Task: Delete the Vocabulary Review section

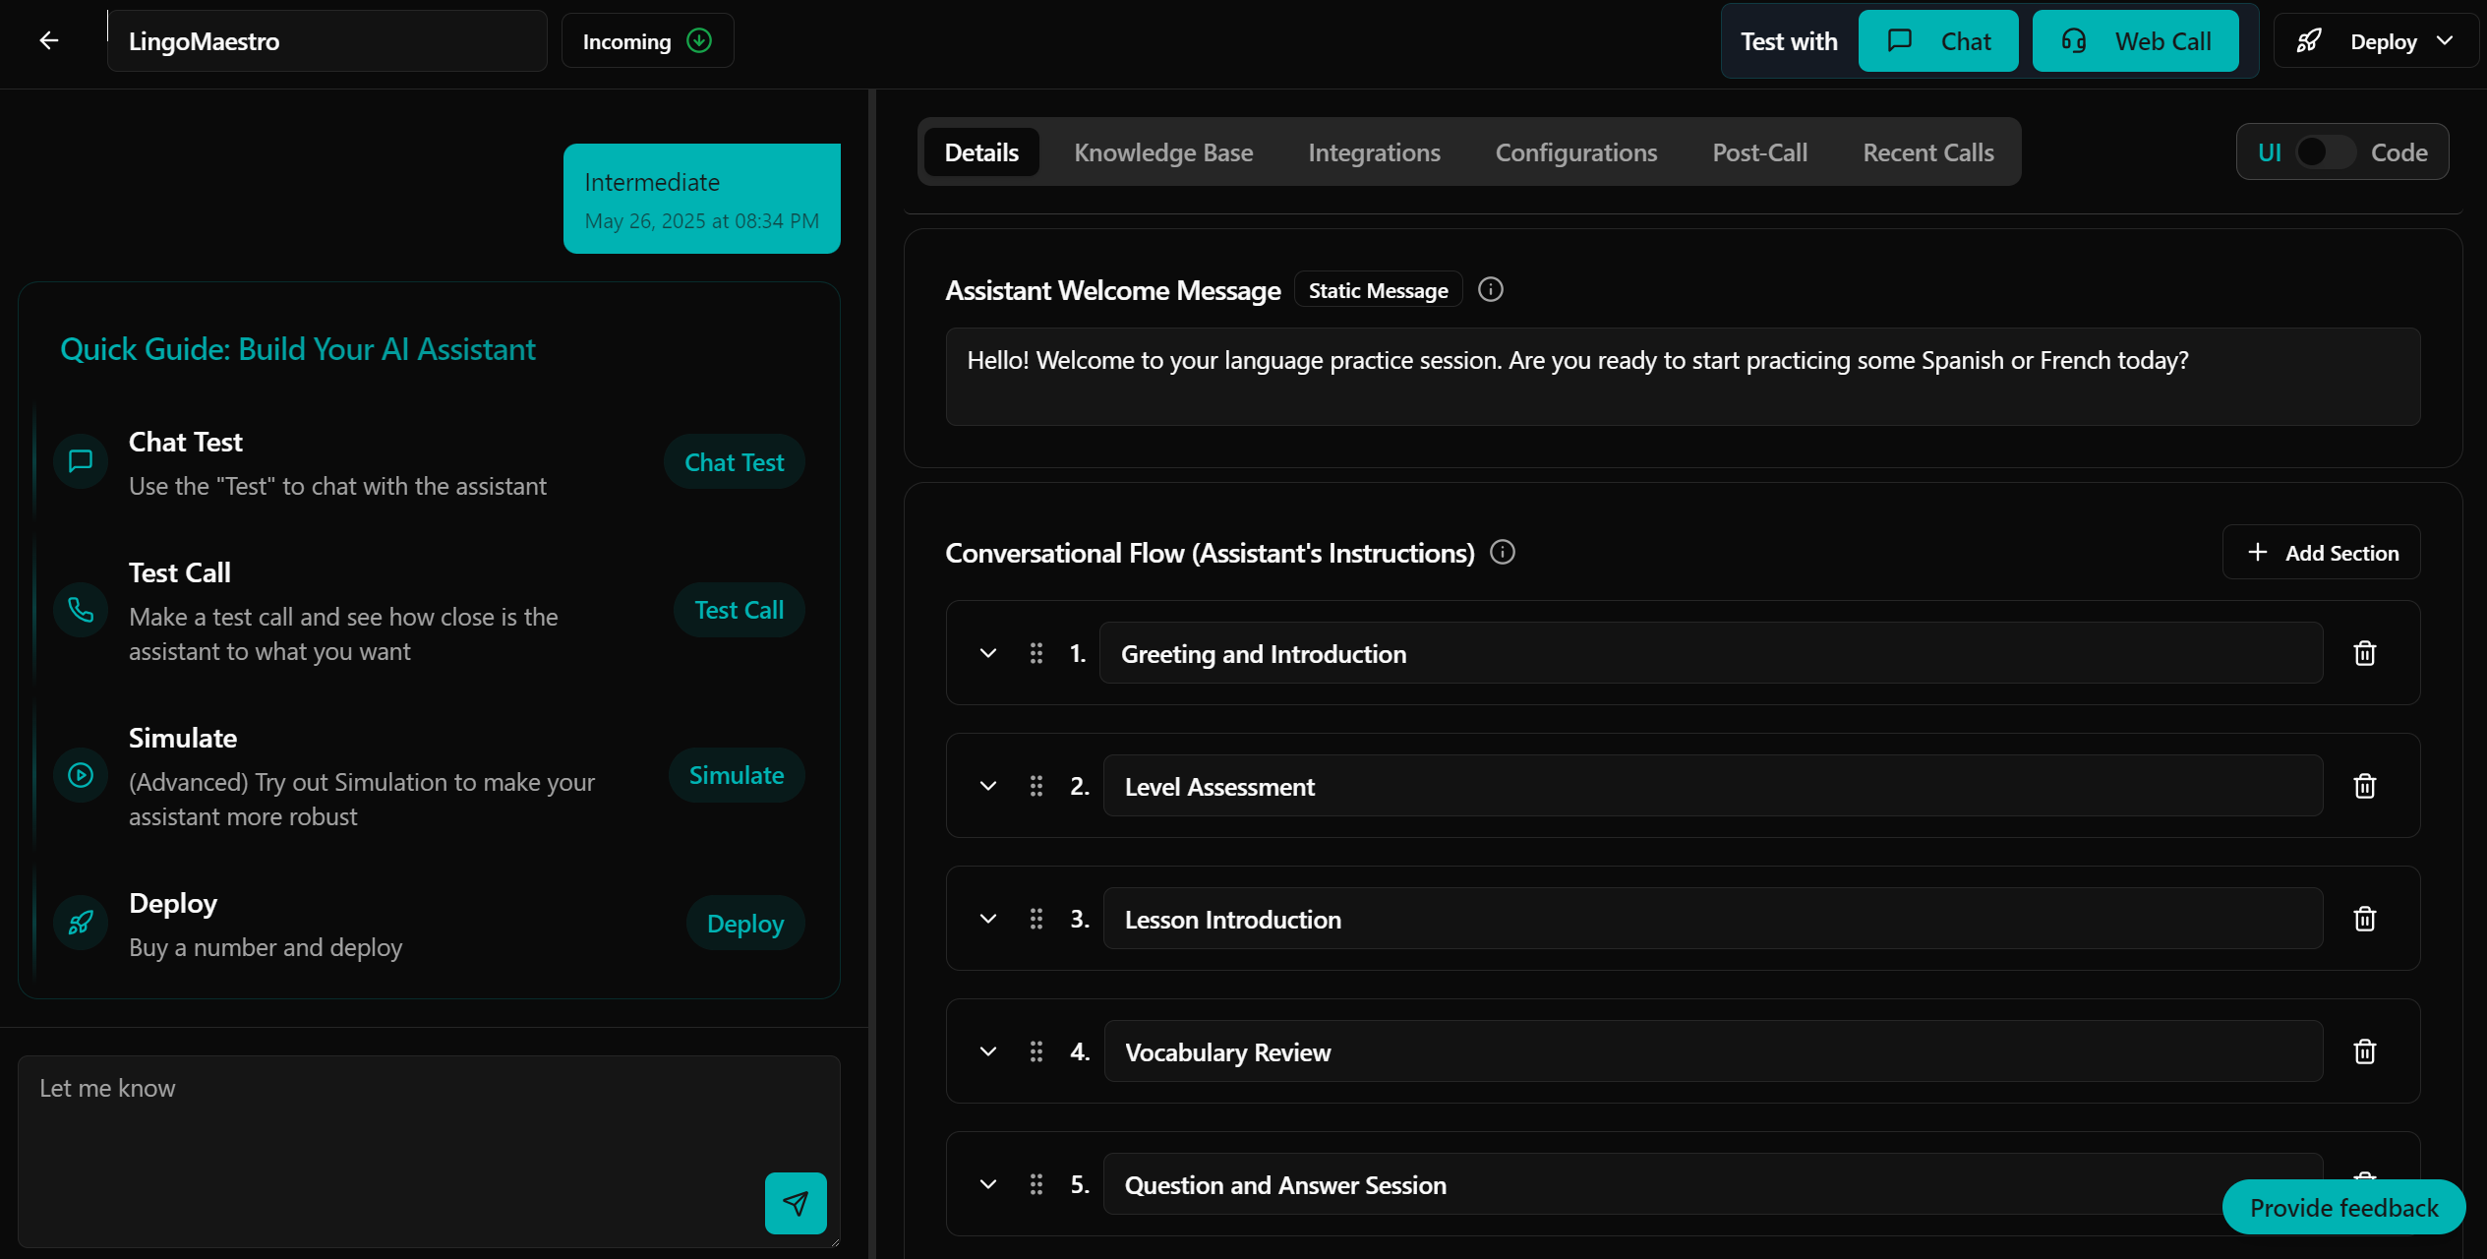Action: [x=2364, y=1051]
